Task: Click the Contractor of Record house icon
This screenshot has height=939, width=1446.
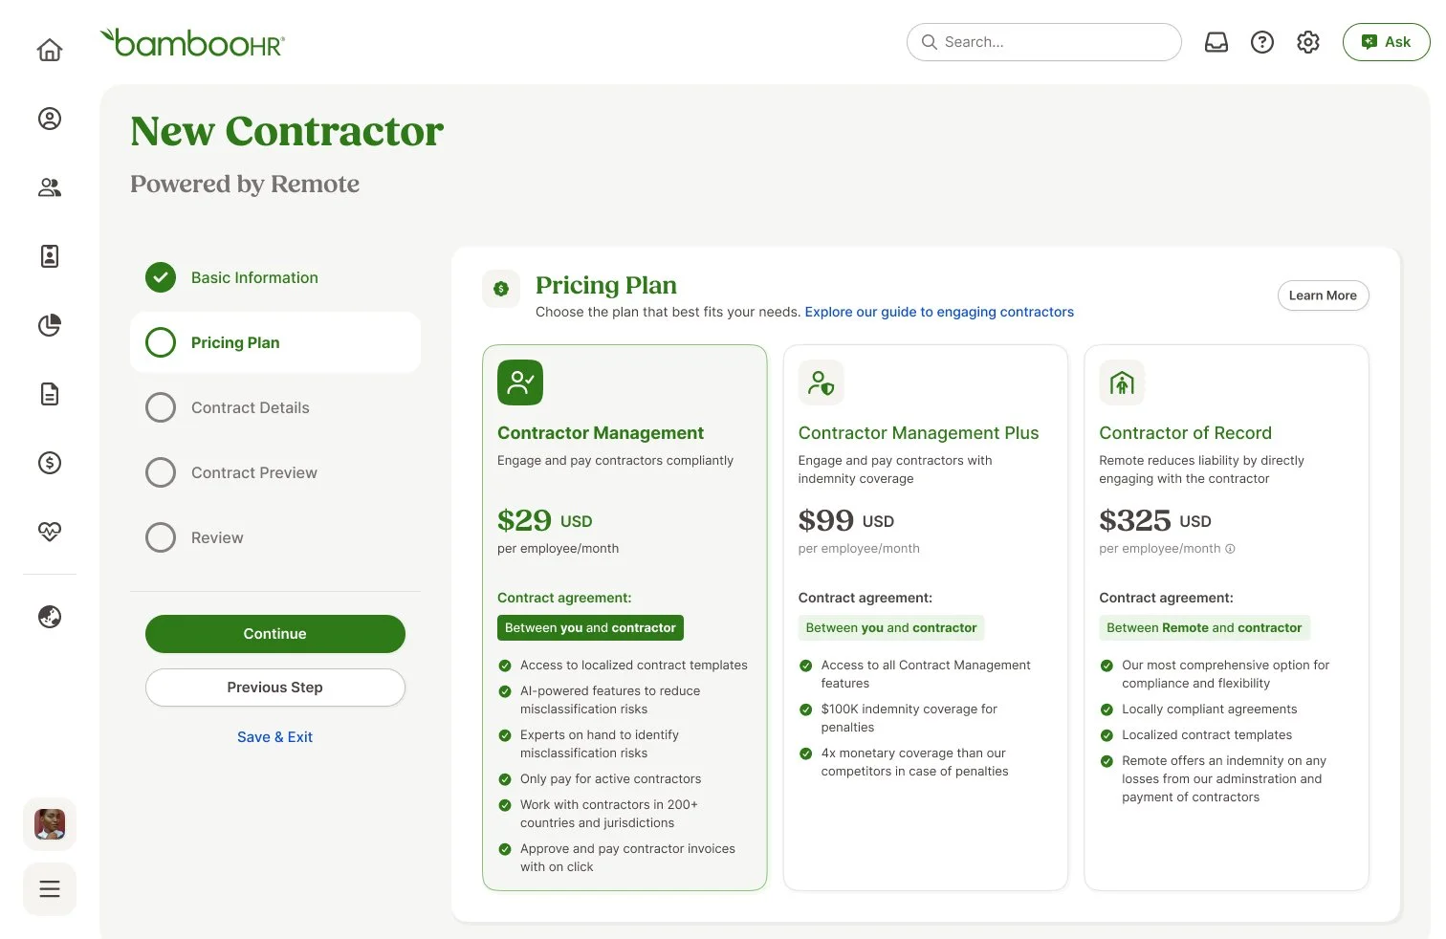Action: click(x=1122, y=382)
